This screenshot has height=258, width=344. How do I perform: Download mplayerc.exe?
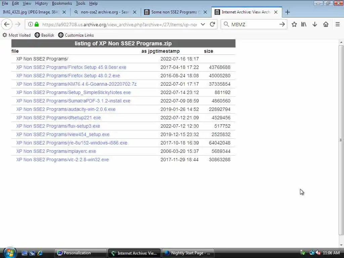click(x=56, y=152)
